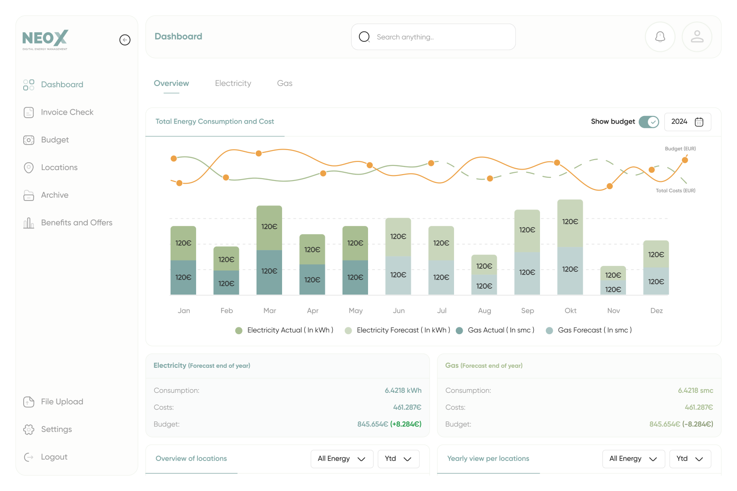The height and width of the screenshot is (491, 737).
Task: Go to the Budget page
Action: (55, 140)
